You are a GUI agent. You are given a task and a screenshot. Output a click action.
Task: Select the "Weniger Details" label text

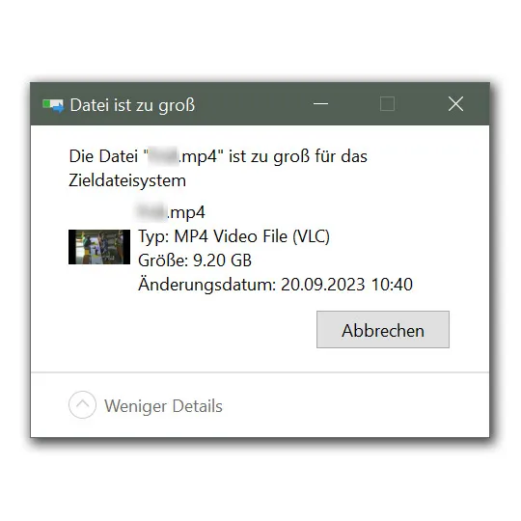(163, 406)
